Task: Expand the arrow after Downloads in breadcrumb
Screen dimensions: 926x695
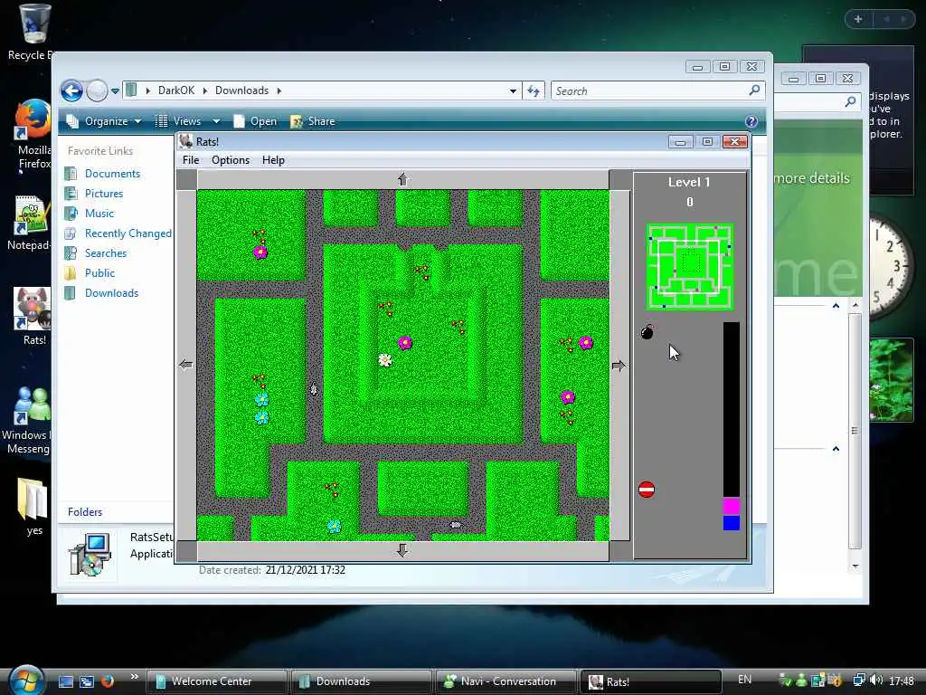Action: 279,90
